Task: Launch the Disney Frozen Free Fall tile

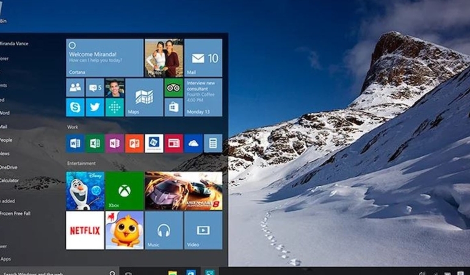Action: click(x=85, y=191)
